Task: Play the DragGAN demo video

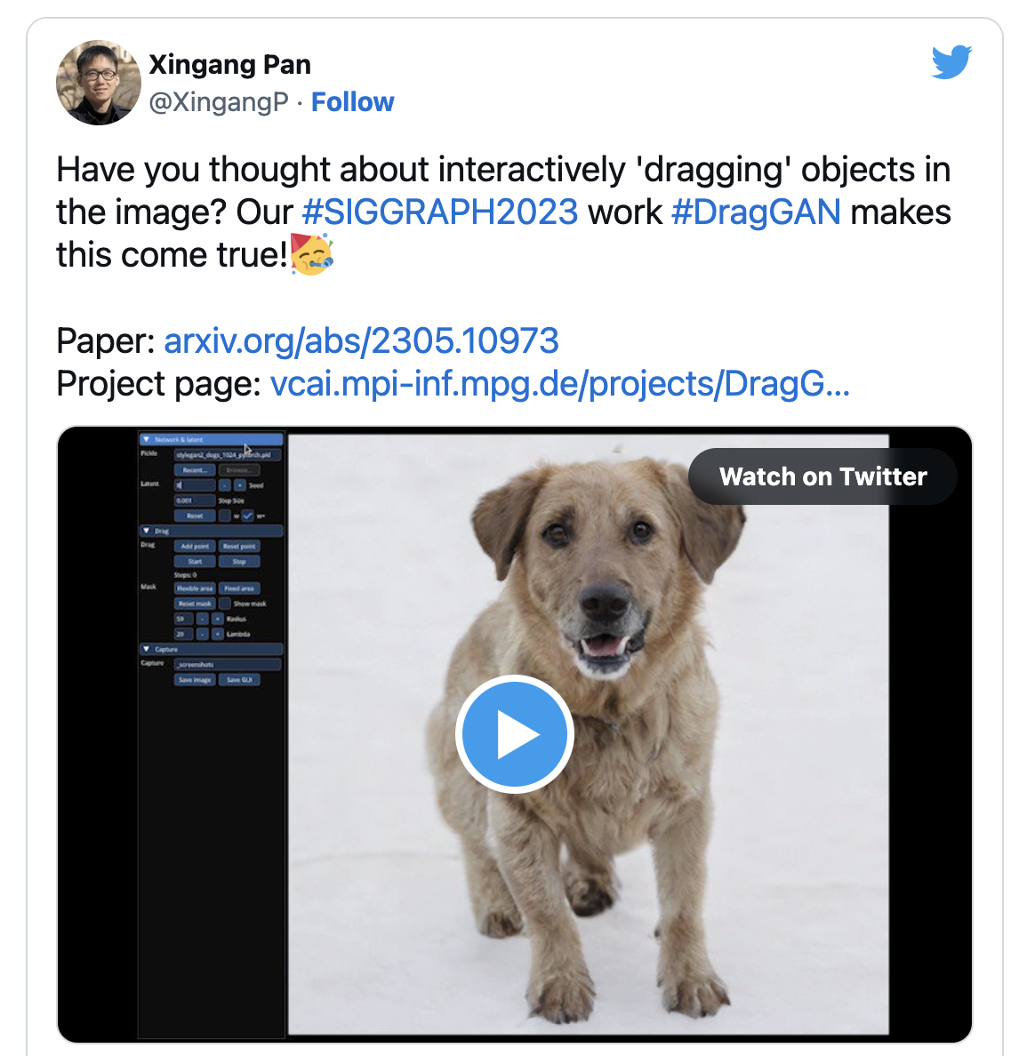Action: tap(515, 733)
